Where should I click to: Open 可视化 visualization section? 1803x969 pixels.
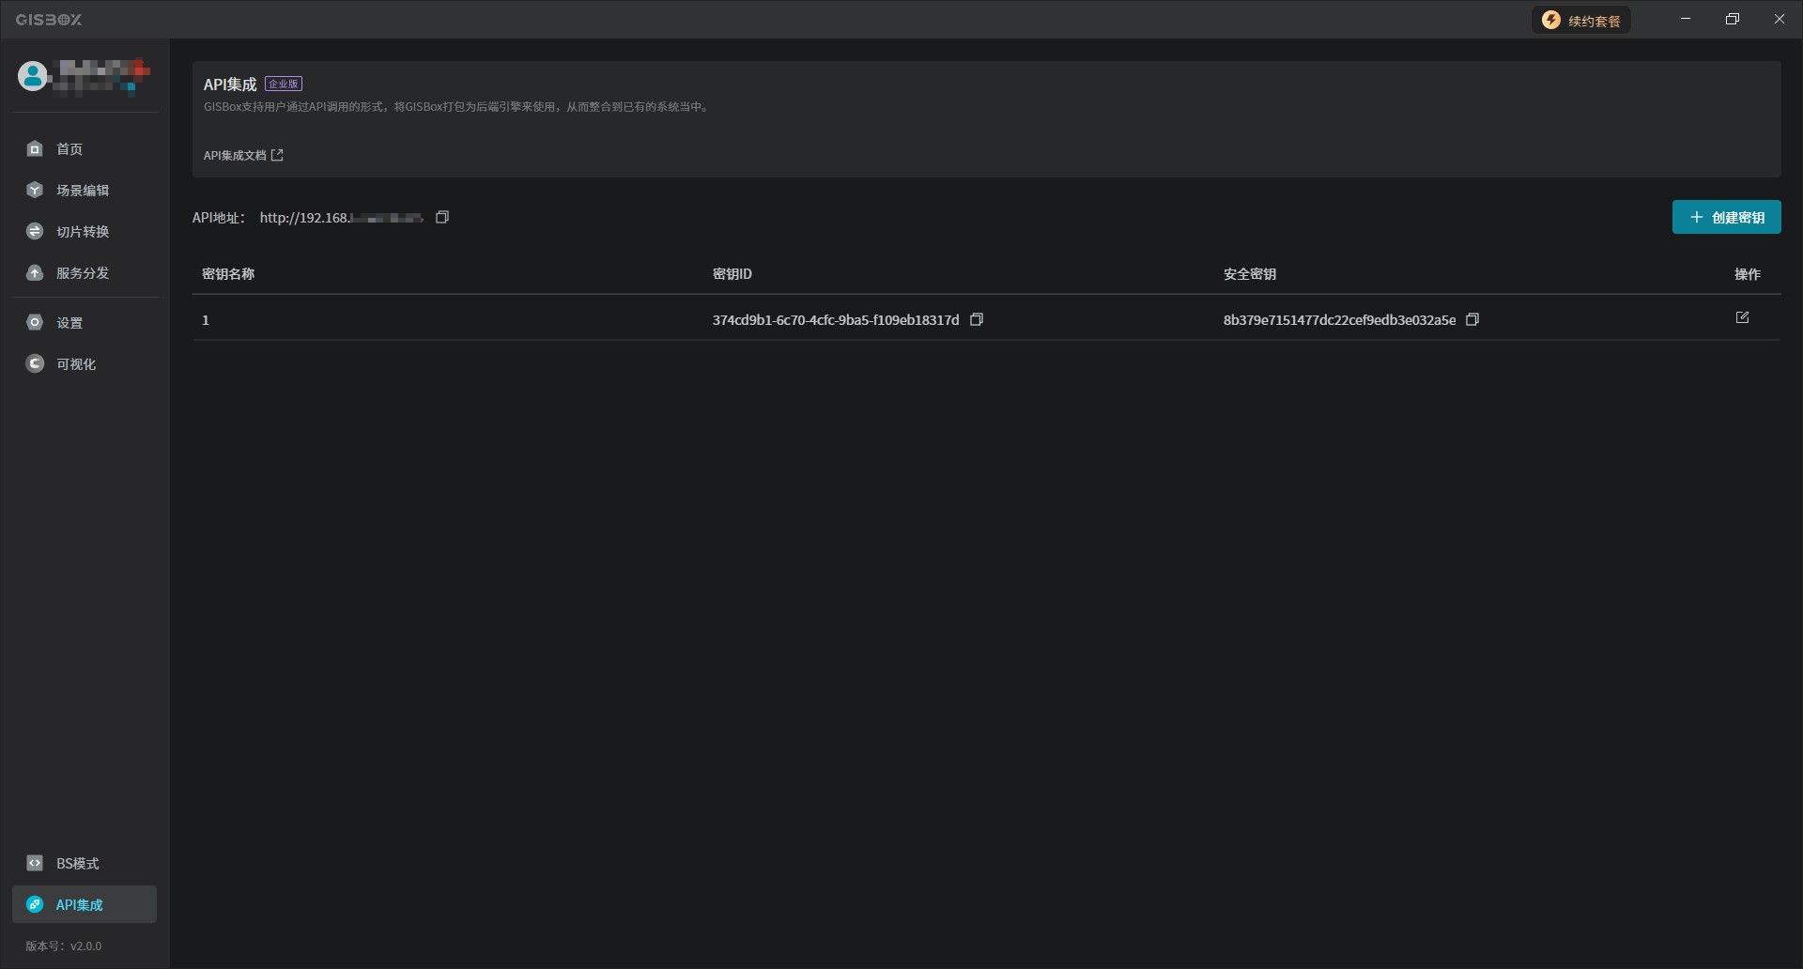[x=75, y=364]
